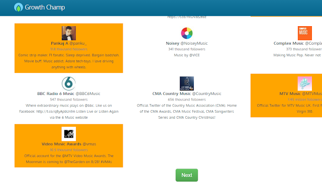Open the Growth Champ home title
This screenshot has width=322, height=186.
point(45,8)
